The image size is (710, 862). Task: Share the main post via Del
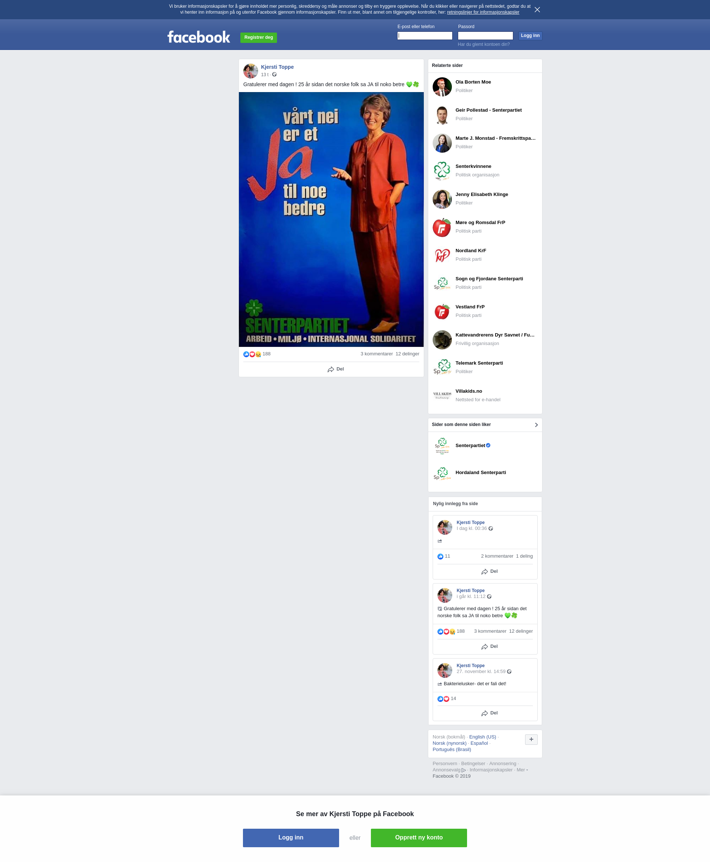coord(335,369)
